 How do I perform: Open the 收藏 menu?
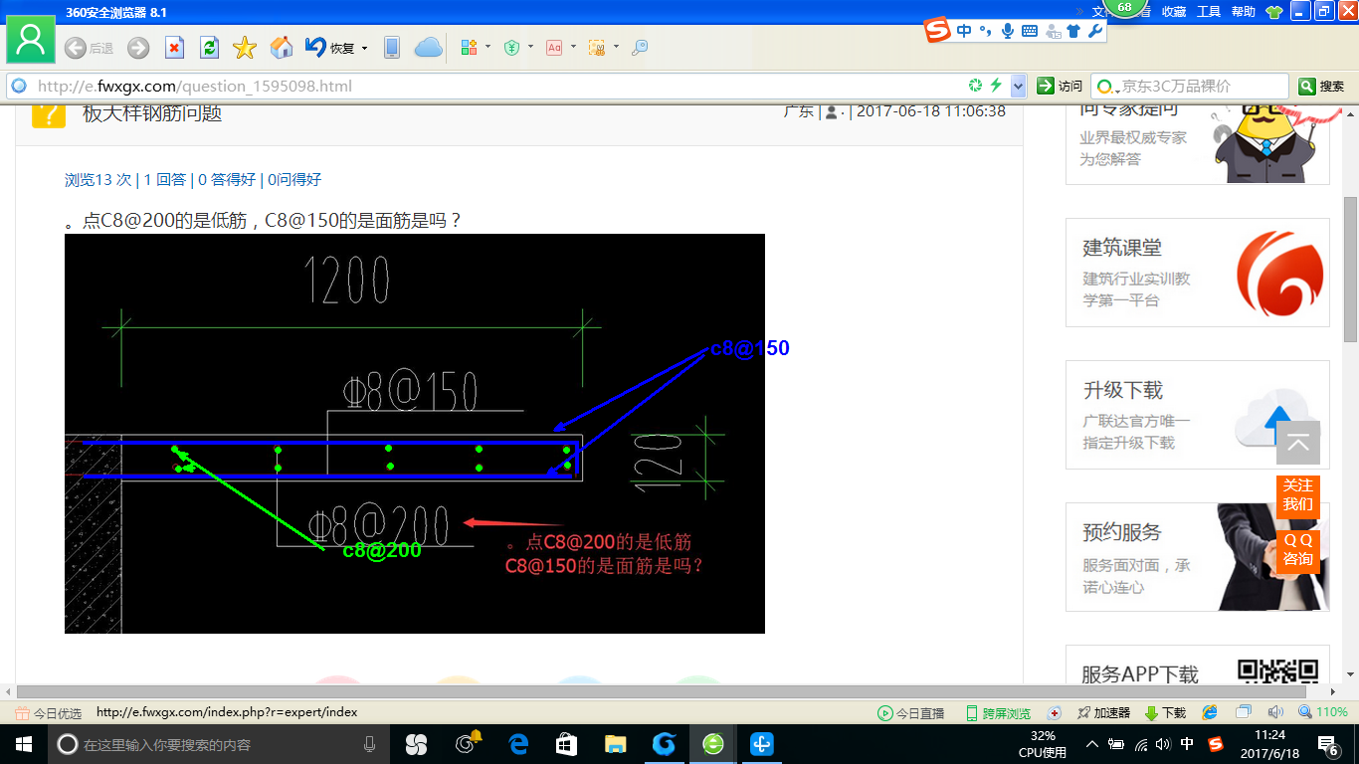[x=1174, y=12]
